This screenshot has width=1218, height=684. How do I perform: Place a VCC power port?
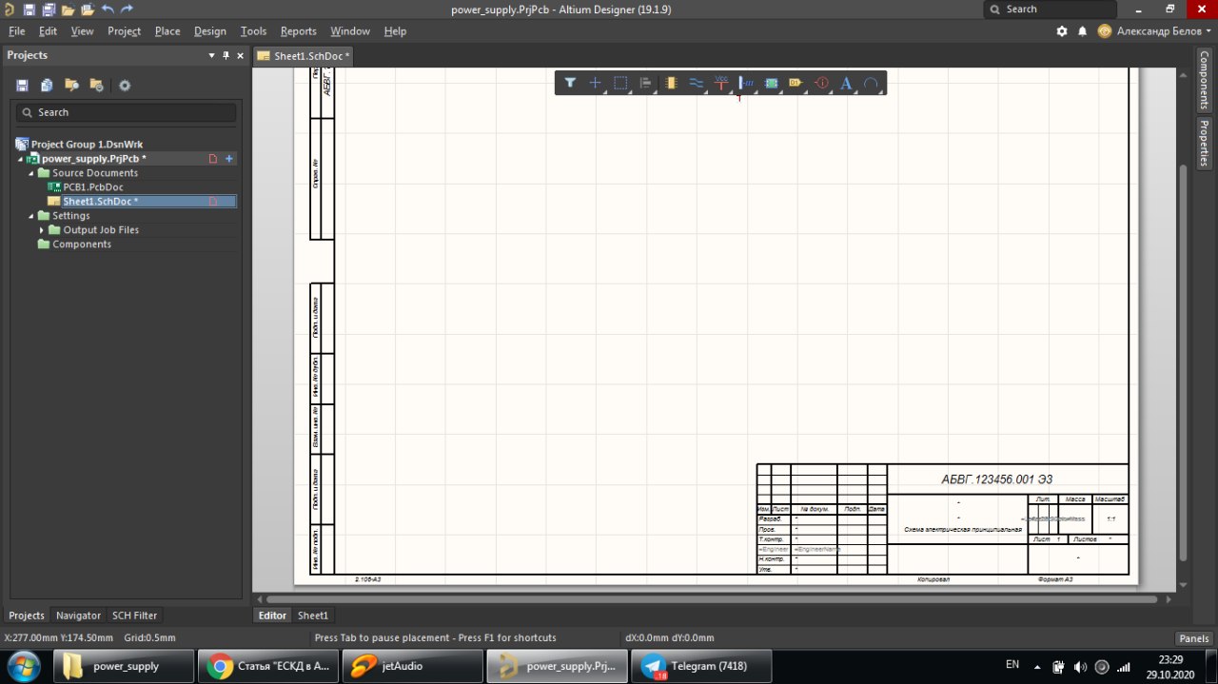(x=721, y=83)
